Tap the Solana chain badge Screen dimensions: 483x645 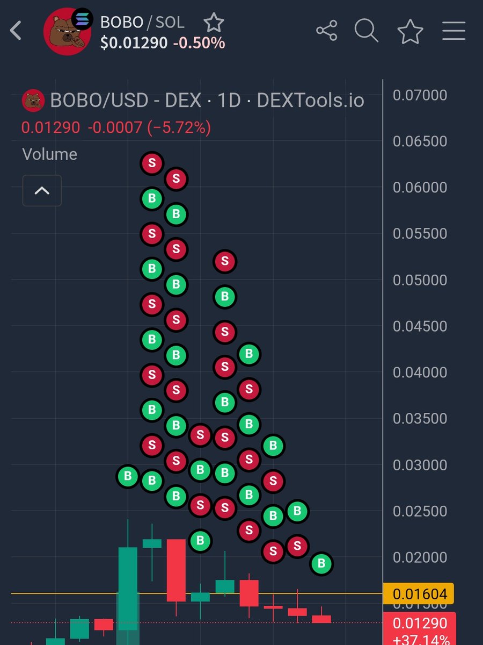tap(82, 19)
